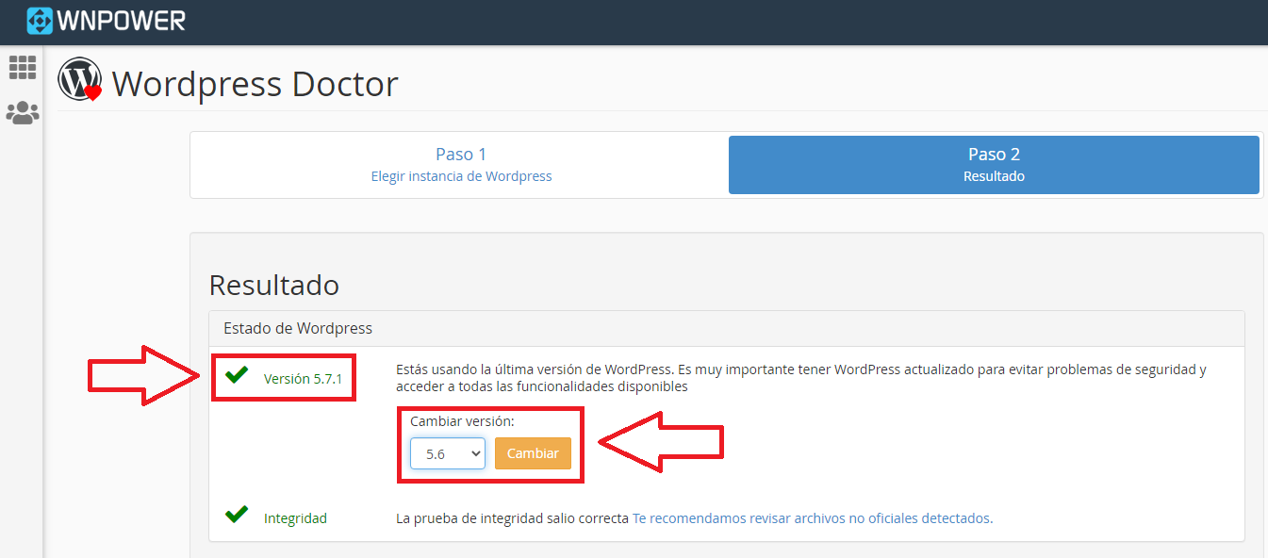Open the apps grid icon in sidebar

23,67
